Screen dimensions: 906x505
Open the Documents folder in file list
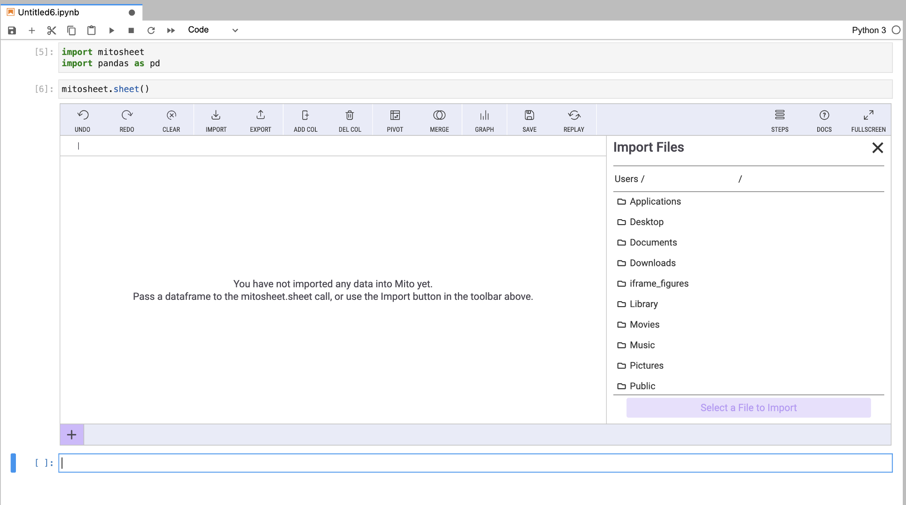click(653, 242)
